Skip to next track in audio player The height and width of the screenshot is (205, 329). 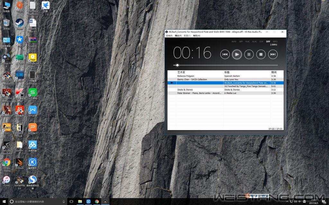273,54
